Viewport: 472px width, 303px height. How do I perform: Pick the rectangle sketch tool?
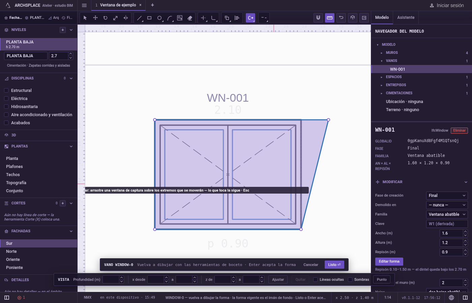pyautogui.click(x=149, y=18)
